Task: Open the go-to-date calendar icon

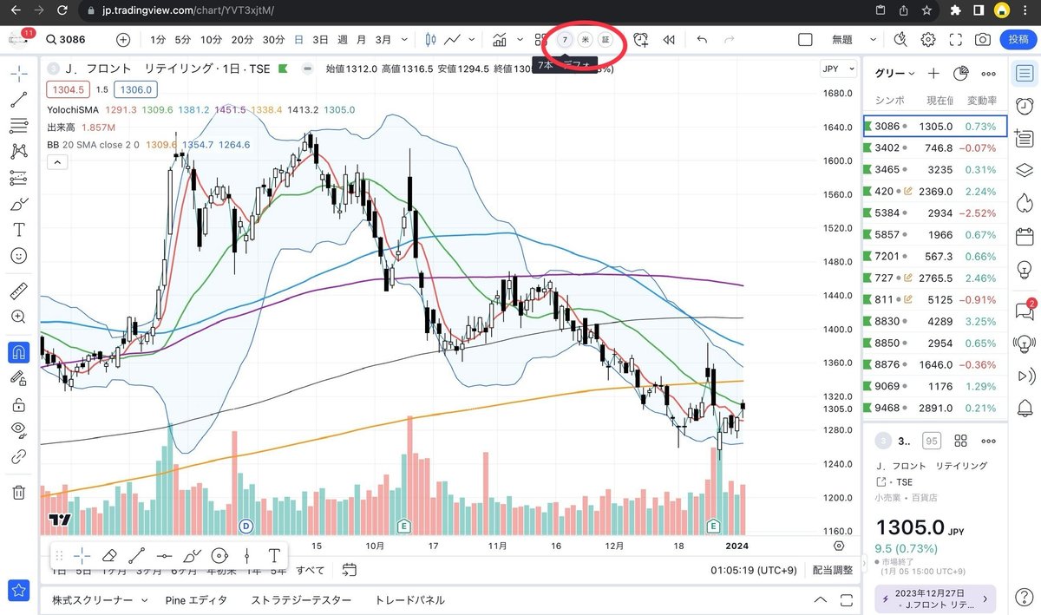Action: click(x=349, y=570)
